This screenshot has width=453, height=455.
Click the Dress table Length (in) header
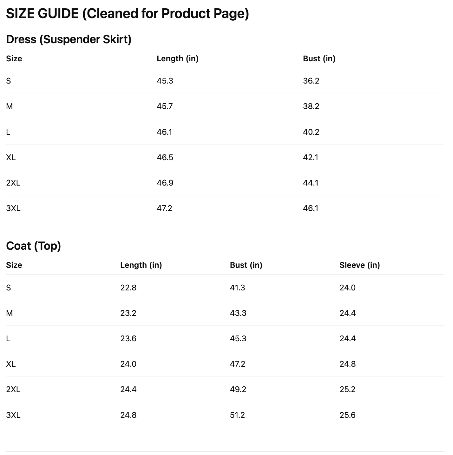pos(177,58)
